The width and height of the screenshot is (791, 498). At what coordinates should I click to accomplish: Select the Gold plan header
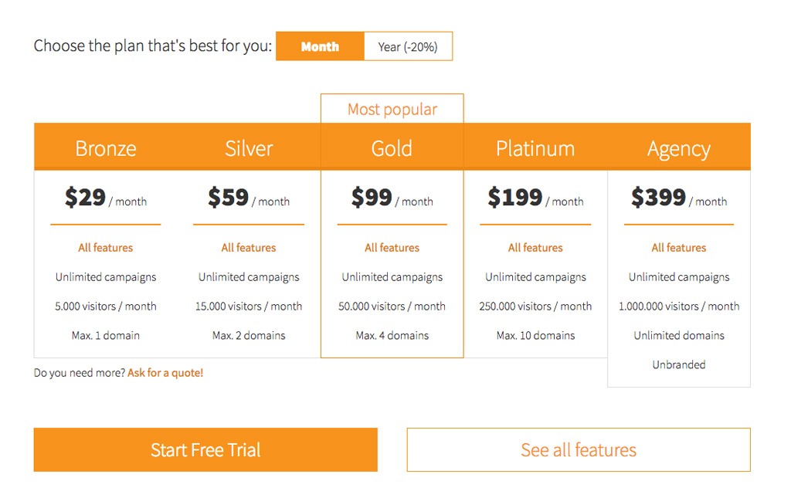tap(392, 148)
